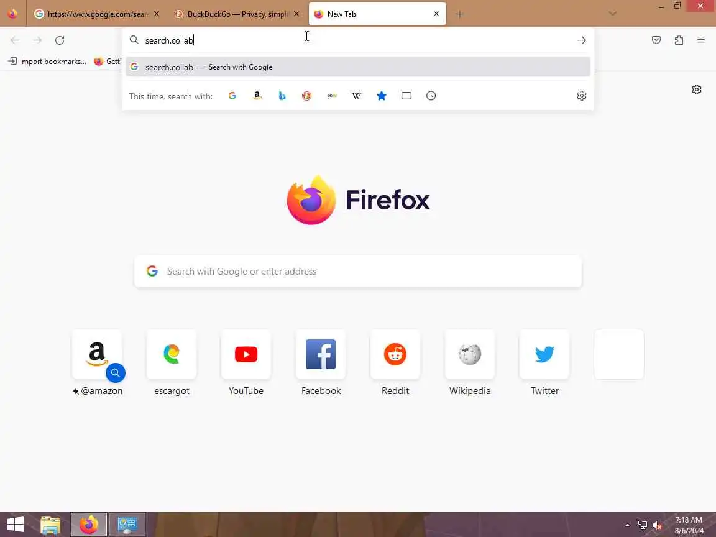Click the empty shortcut tile placeholder
This screenshot has height=537, width=716.
(x=619, y=354)
